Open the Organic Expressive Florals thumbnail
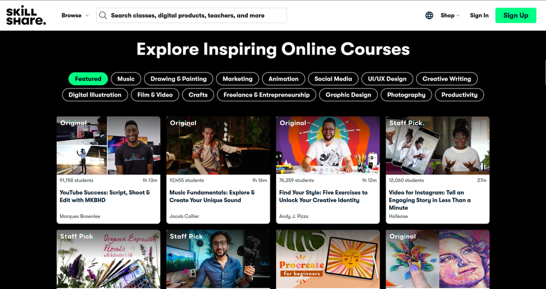The width and height of the screenshot is (546, 289). (108, 260)
